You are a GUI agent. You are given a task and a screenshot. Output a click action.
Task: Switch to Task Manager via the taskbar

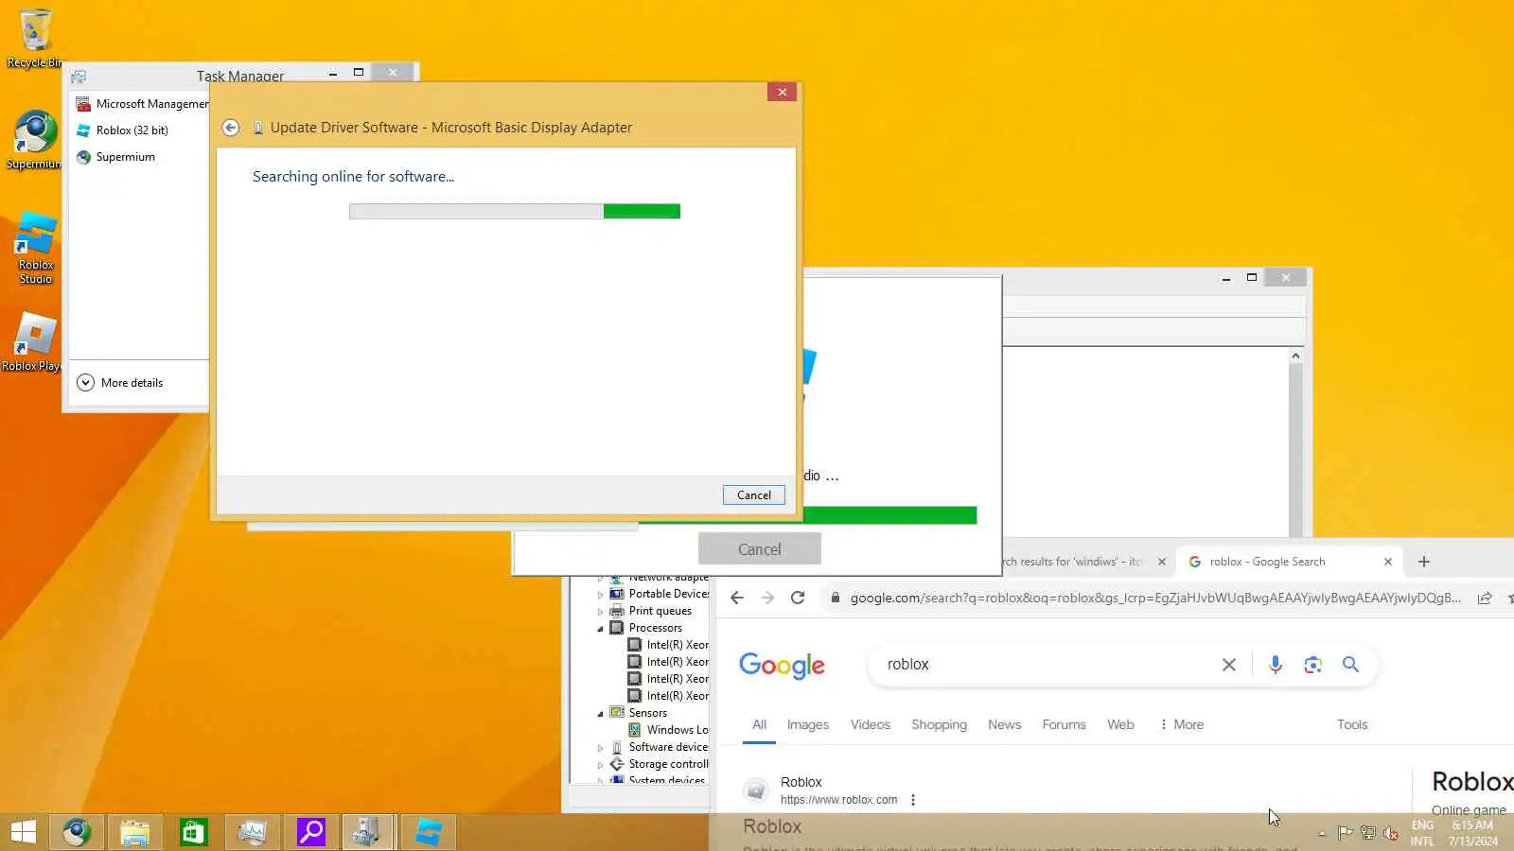tap(253, 832)
